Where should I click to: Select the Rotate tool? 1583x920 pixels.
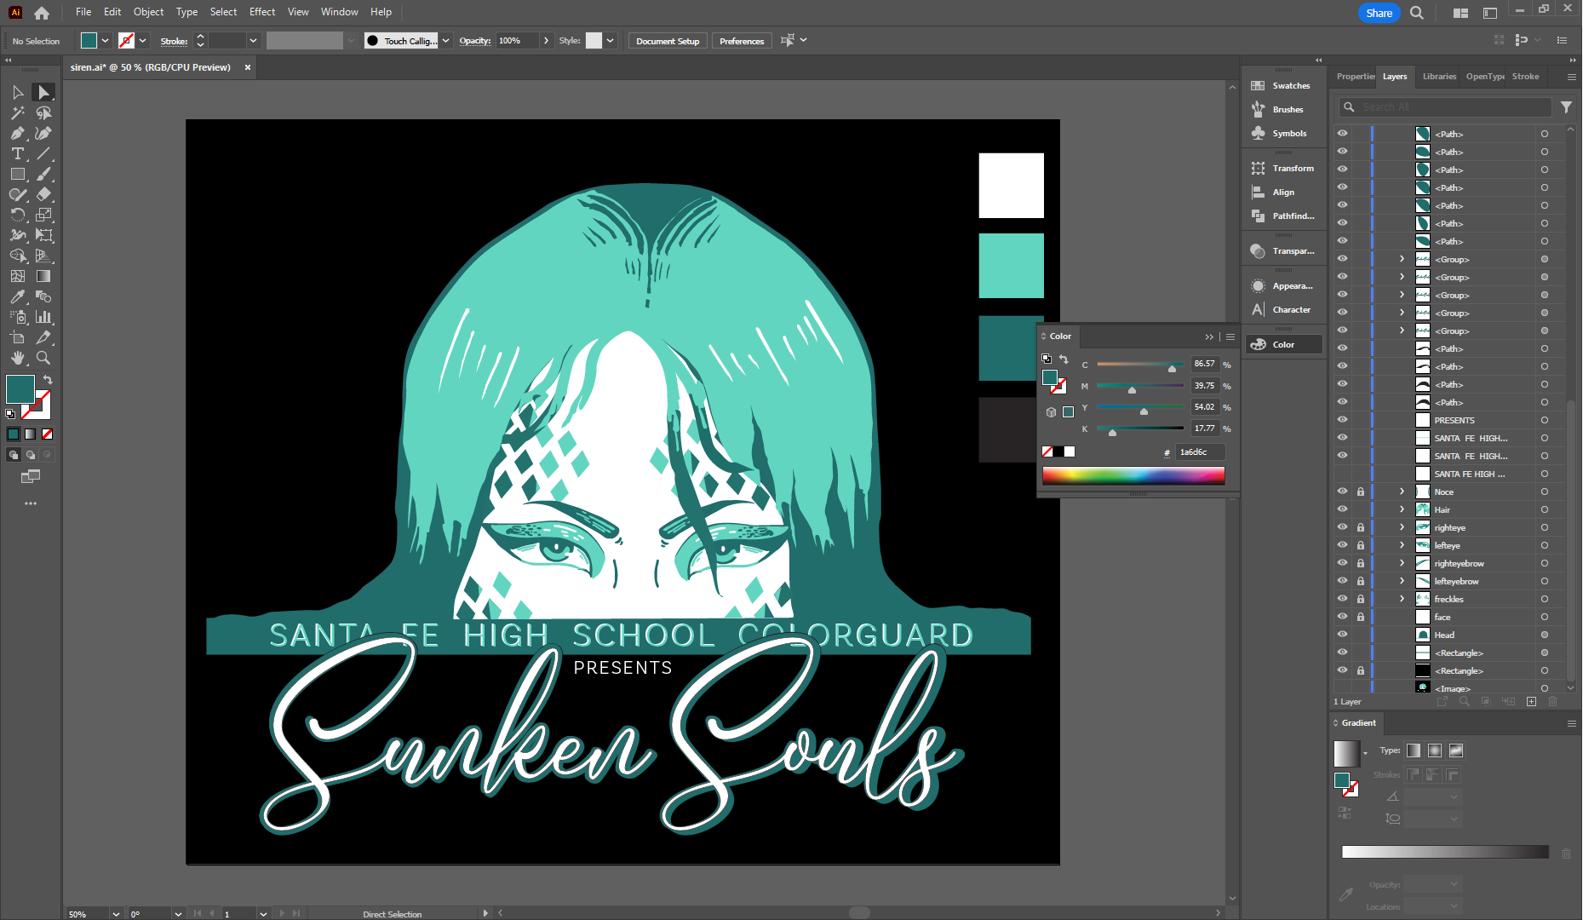(18, 215)
